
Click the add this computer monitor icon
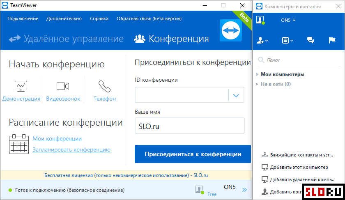pyautogui.click(x=264, y=167)
